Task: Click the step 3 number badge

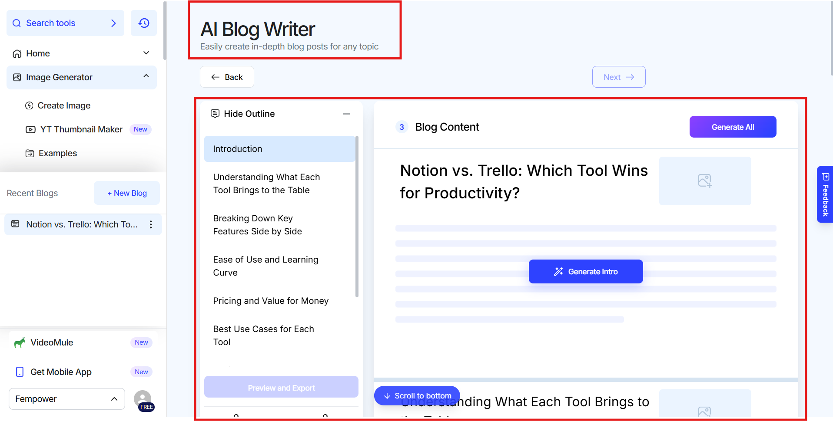Action: coord(402,127)
